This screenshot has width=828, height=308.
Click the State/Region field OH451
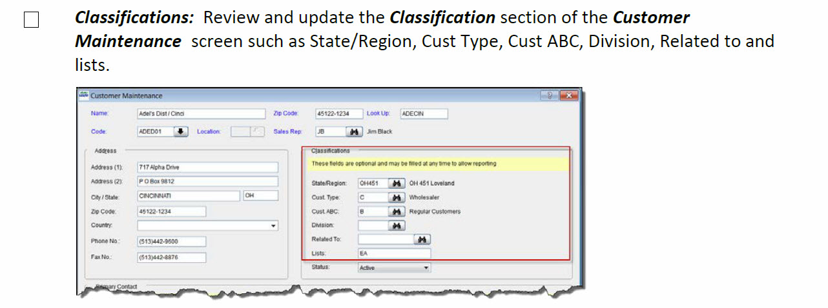373,184
